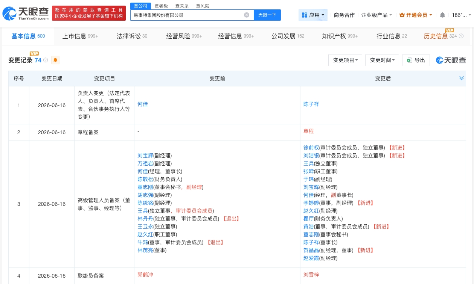Open 刘洁银 person link
Screen dimensions: 474x284
pyautogui.click(x=311, y=156)
